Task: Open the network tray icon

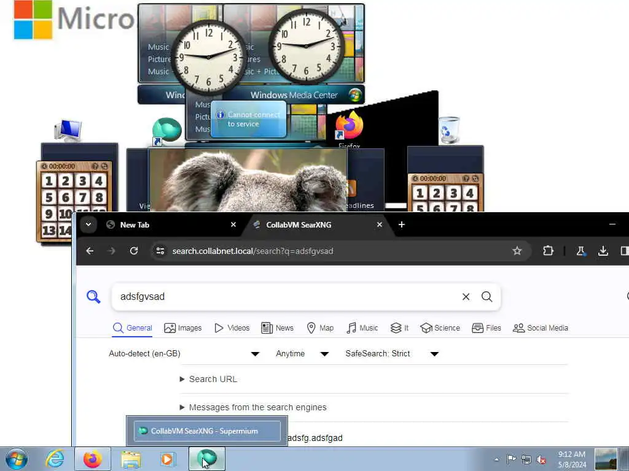Action: [526, 459]
